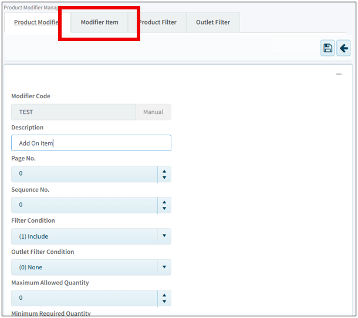Increase Sequence No. with up arrow
This screenshot has width=358, height=318.
coord(164,202)
